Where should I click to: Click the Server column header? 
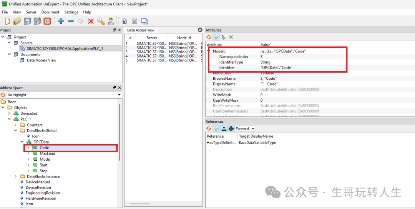click(152, 38)
